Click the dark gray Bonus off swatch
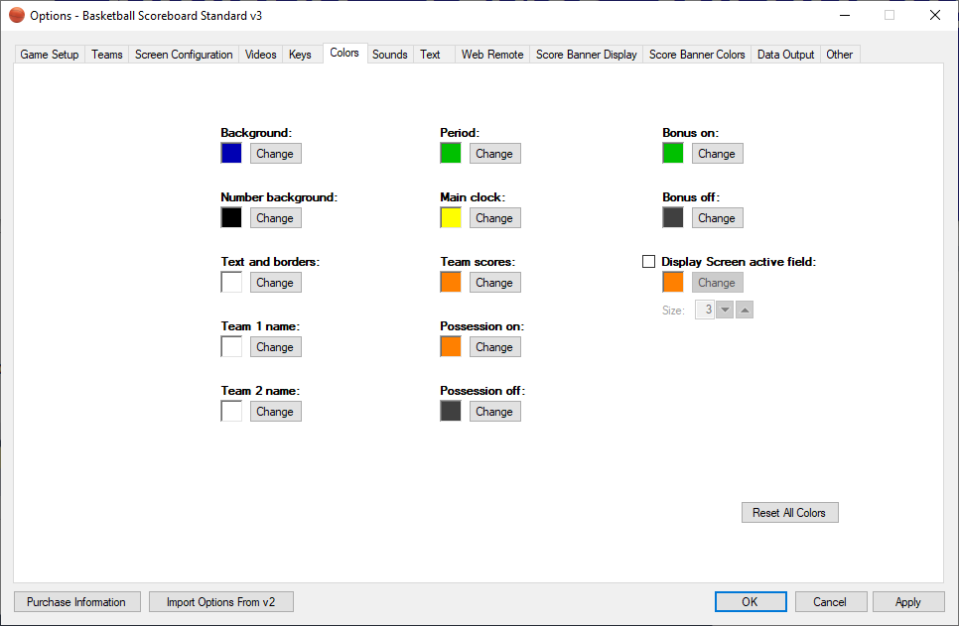959x626 pixels. click(673, 218)
